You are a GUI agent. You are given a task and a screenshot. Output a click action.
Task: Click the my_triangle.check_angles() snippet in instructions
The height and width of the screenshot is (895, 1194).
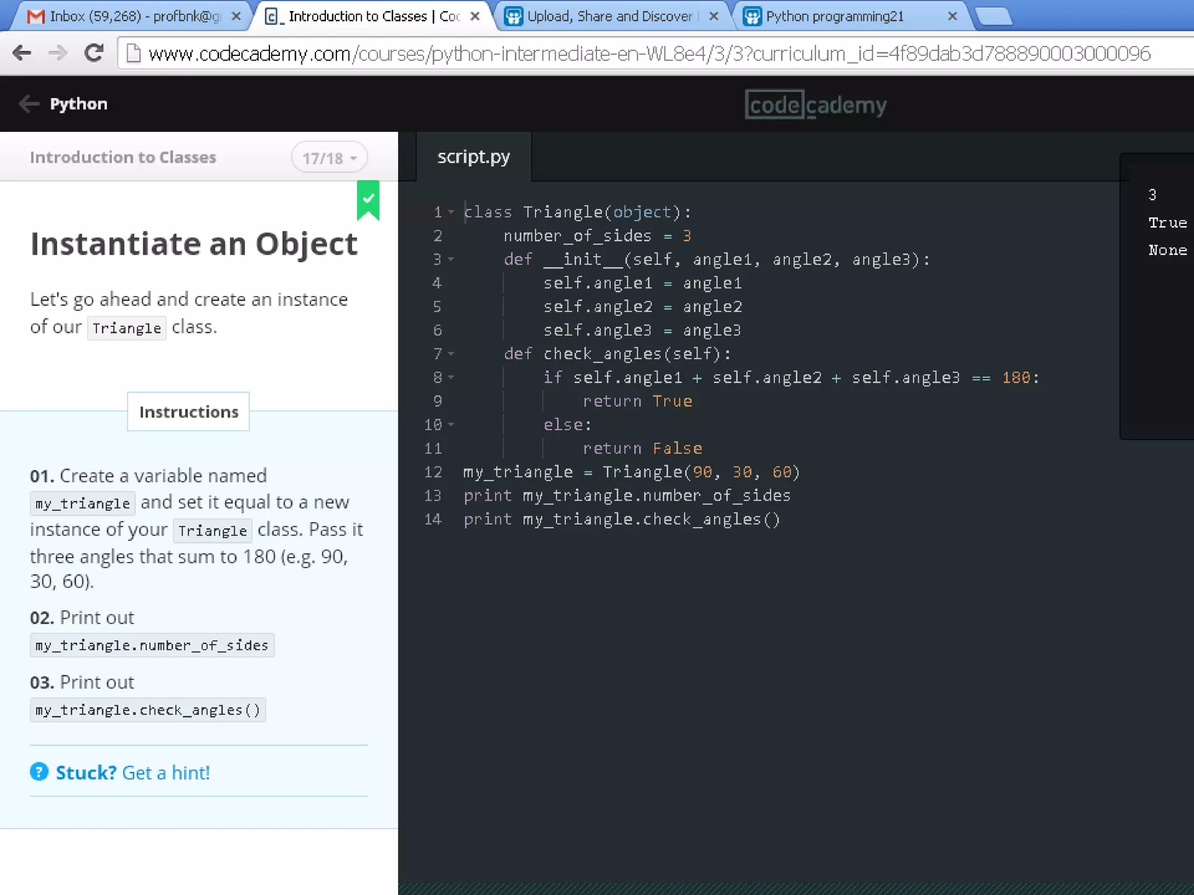click(148, 710)
